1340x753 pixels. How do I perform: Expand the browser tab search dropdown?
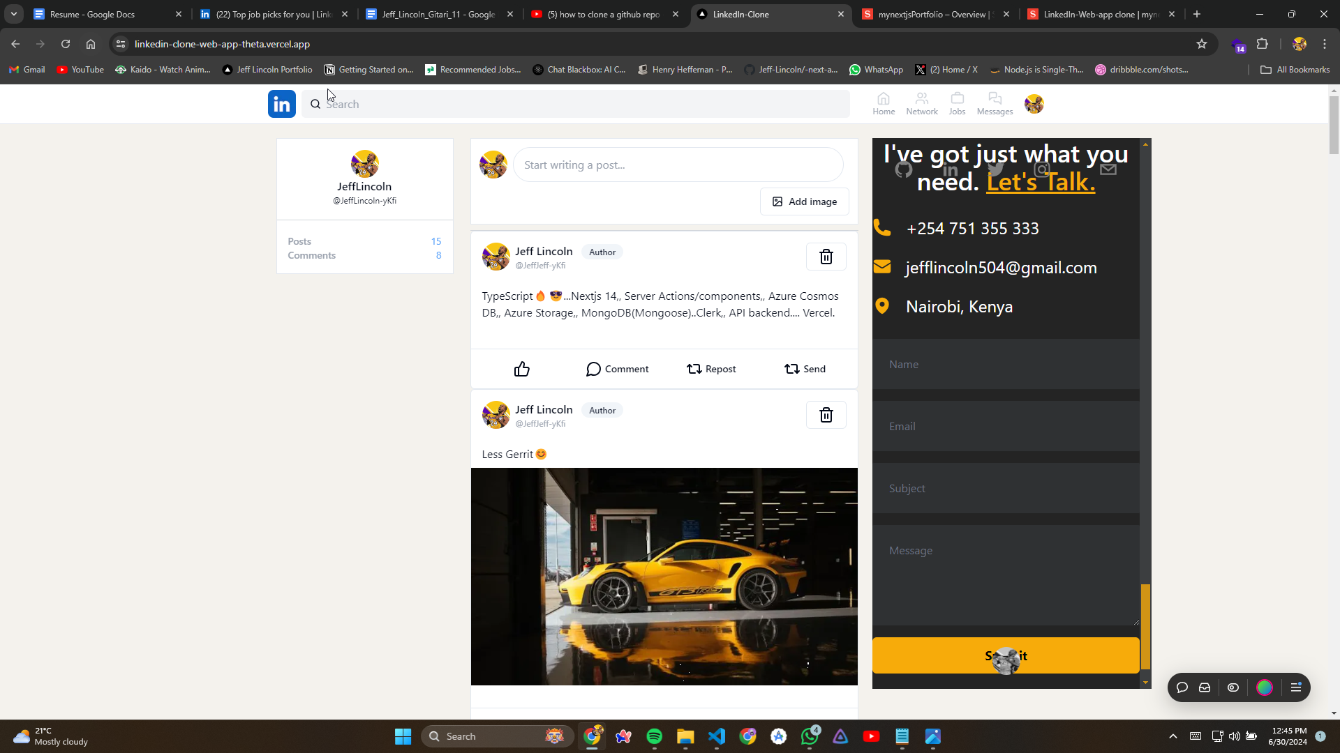click(x=13, y=14)
